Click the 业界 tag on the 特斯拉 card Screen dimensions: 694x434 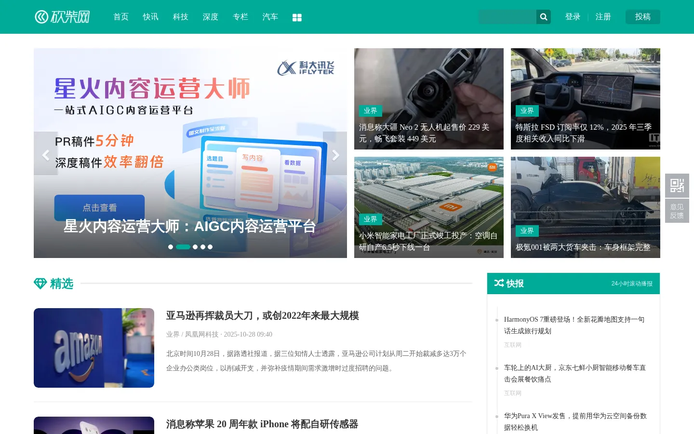(527, 111)
